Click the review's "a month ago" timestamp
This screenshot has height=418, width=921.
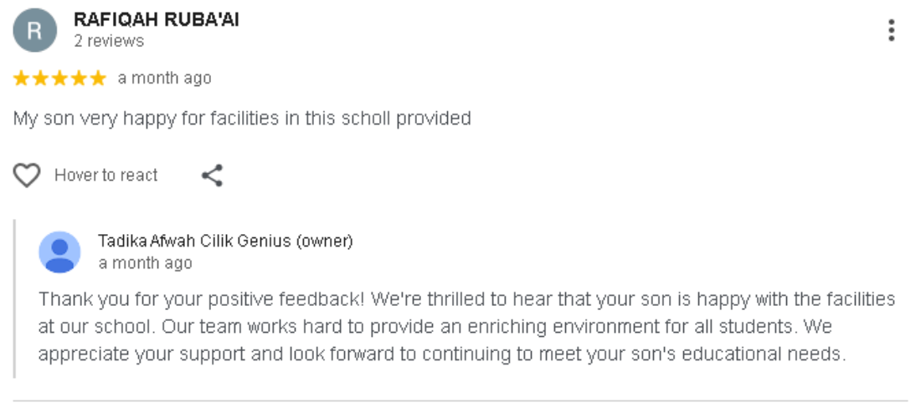tap(164, 79)
